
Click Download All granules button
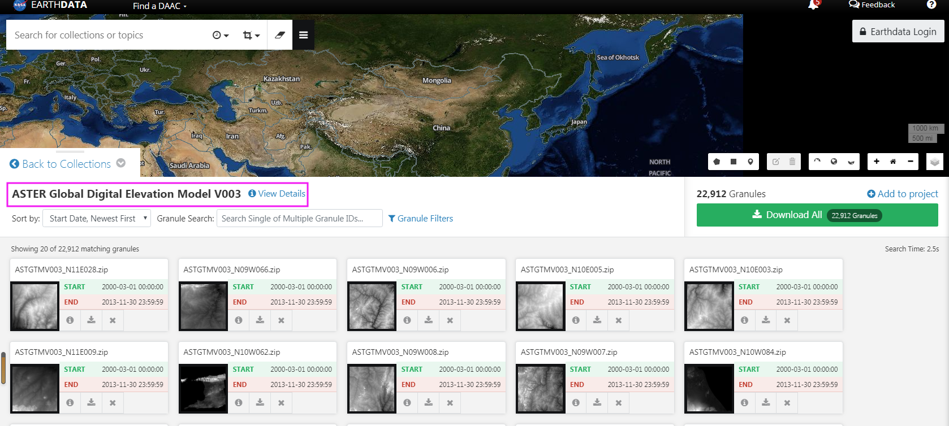[817, 215]
